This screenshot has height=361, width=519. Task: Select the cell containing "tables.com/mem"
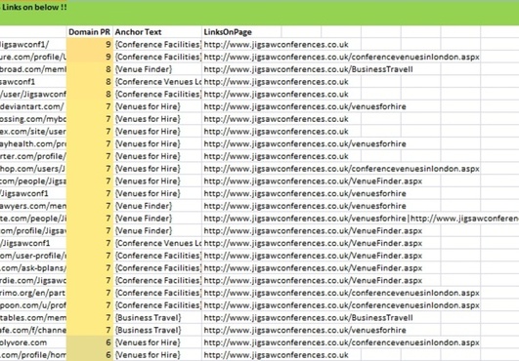click(33, 318)
